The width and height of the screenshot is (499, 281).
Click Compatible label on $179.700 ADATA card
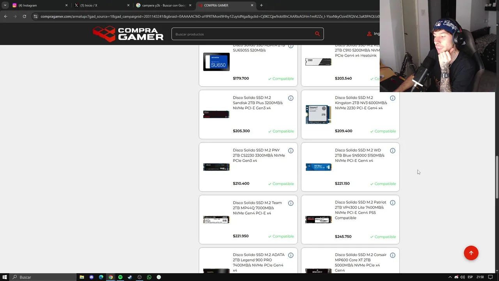click(281, 79)
